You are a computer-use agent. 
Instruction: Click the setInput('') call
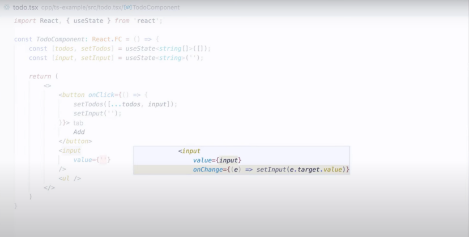click(x=97, y=113)
